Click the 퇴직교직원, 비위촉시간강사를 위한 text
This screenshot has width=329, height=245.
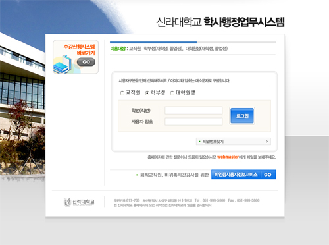174,175
